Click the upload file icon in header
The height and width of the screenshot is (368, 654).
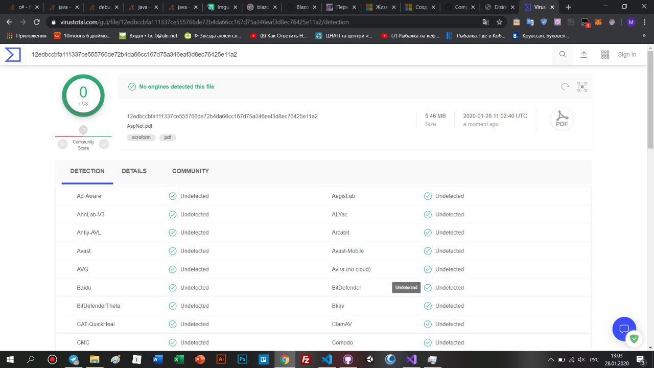coord(583,54)
